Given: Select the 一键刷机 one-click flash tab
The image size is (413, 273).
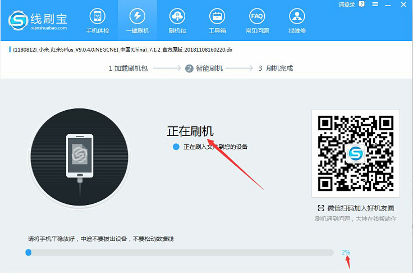Looking at the screenshot, I should point(137,21).
